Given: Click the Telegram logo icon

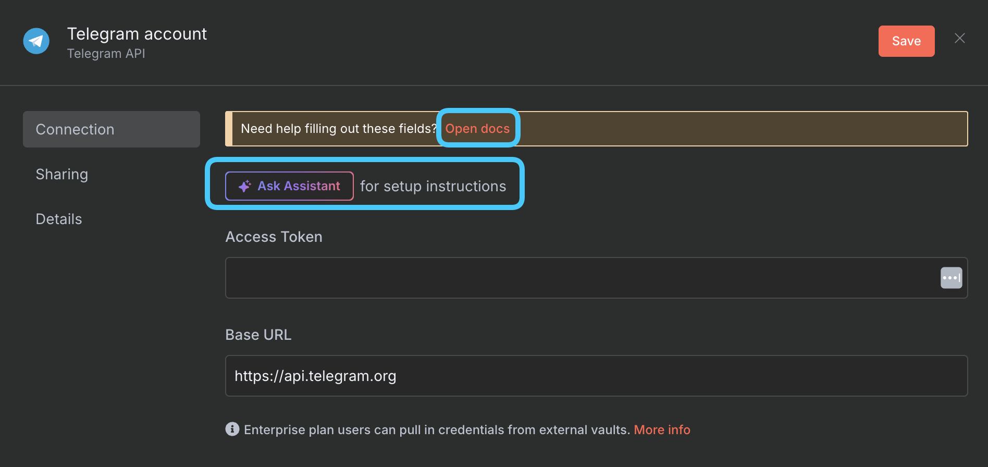Looking at the screenshot, I should [x=36, y=41].
